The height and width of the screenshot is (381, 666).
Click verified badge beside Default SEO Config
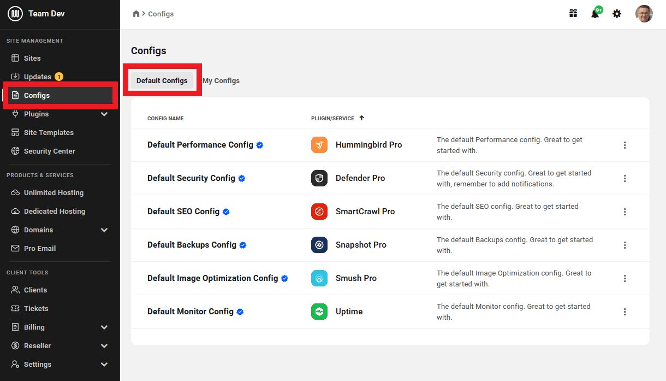226,212
